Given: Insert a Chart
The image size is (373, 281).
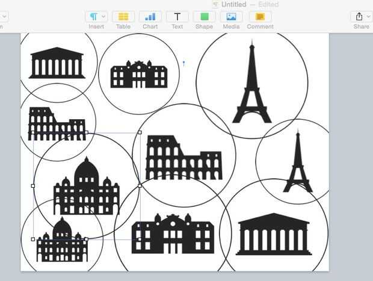Looking at the screenshot, I should (150, 17).
